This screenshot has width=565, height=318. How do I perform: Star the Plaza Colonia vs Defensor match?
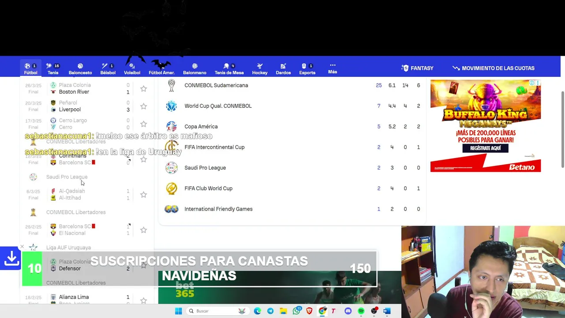143,265
